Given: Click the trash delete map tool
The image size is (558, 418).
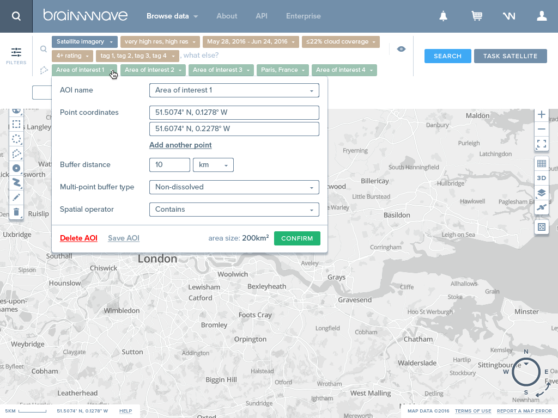Looking at the screenshot, I should (x=16, y=212).
